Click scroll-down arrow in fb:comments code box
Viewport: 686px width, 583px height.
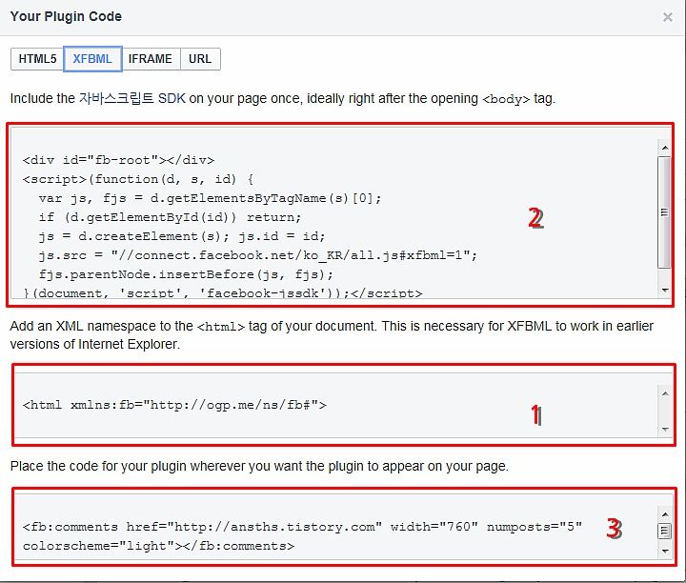[x=665, y=551]
